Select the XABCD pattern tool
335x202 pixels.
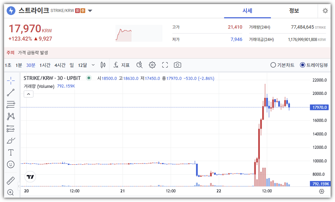tap(11, 116)
